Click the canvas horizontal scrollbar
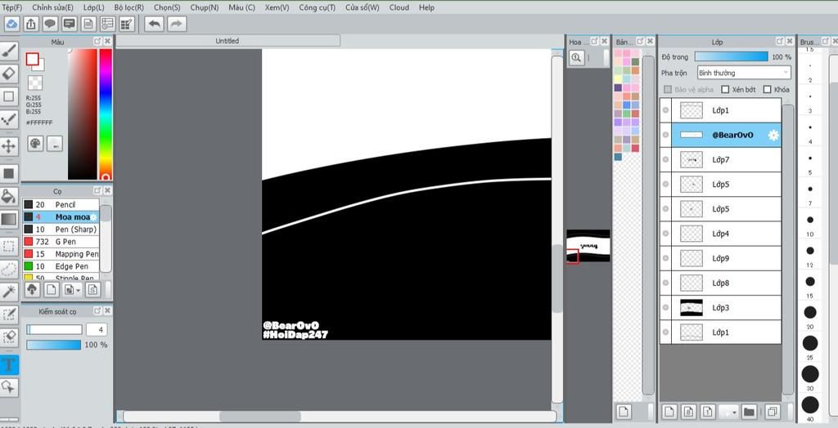The height and width of the screenshot is (428, 838). (x=260, y=416)
